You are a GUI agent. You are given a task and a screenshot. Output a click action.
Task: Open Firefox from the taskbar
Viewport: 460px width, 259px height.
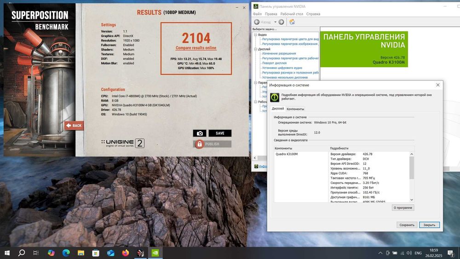click(126, 253)
